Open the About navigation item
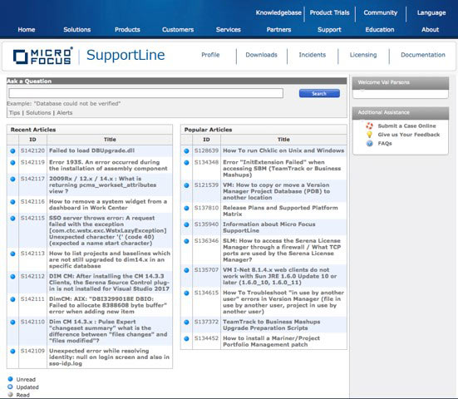 tap(431, 29)
